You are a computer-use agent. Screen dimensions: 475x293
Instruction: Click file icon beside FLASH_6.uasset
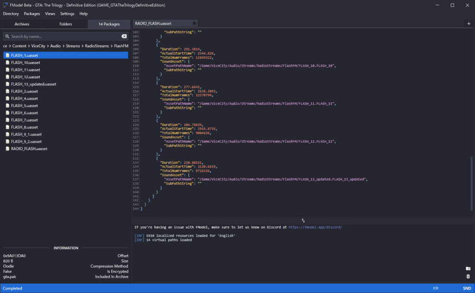coord(7,113)
